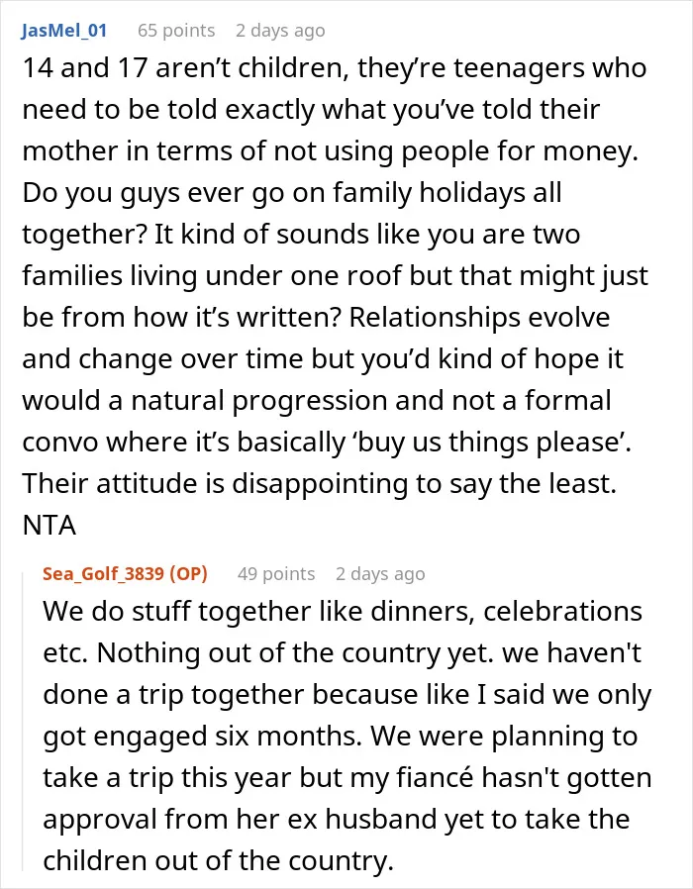Click the line 'mother in terms of not using people'
Image resolution: width=693 pixels, height=889 pixels.
[331, 151]
